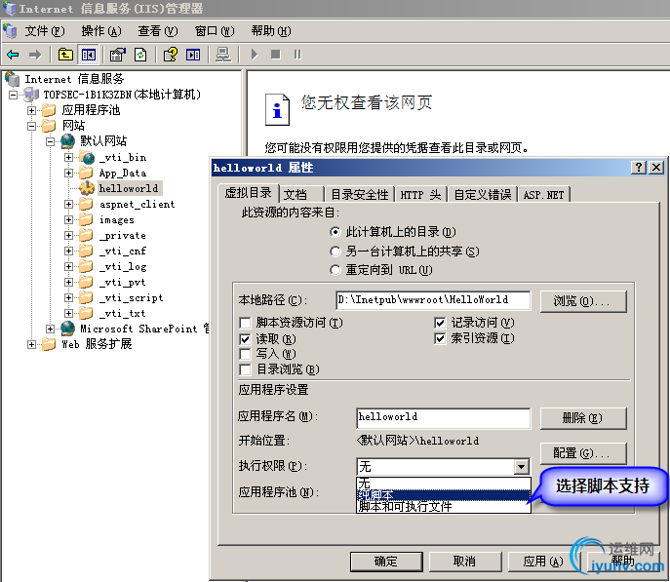Uncheck the 记录访问 checkbox
Screen dimensions: 670x582
point(440,323)
